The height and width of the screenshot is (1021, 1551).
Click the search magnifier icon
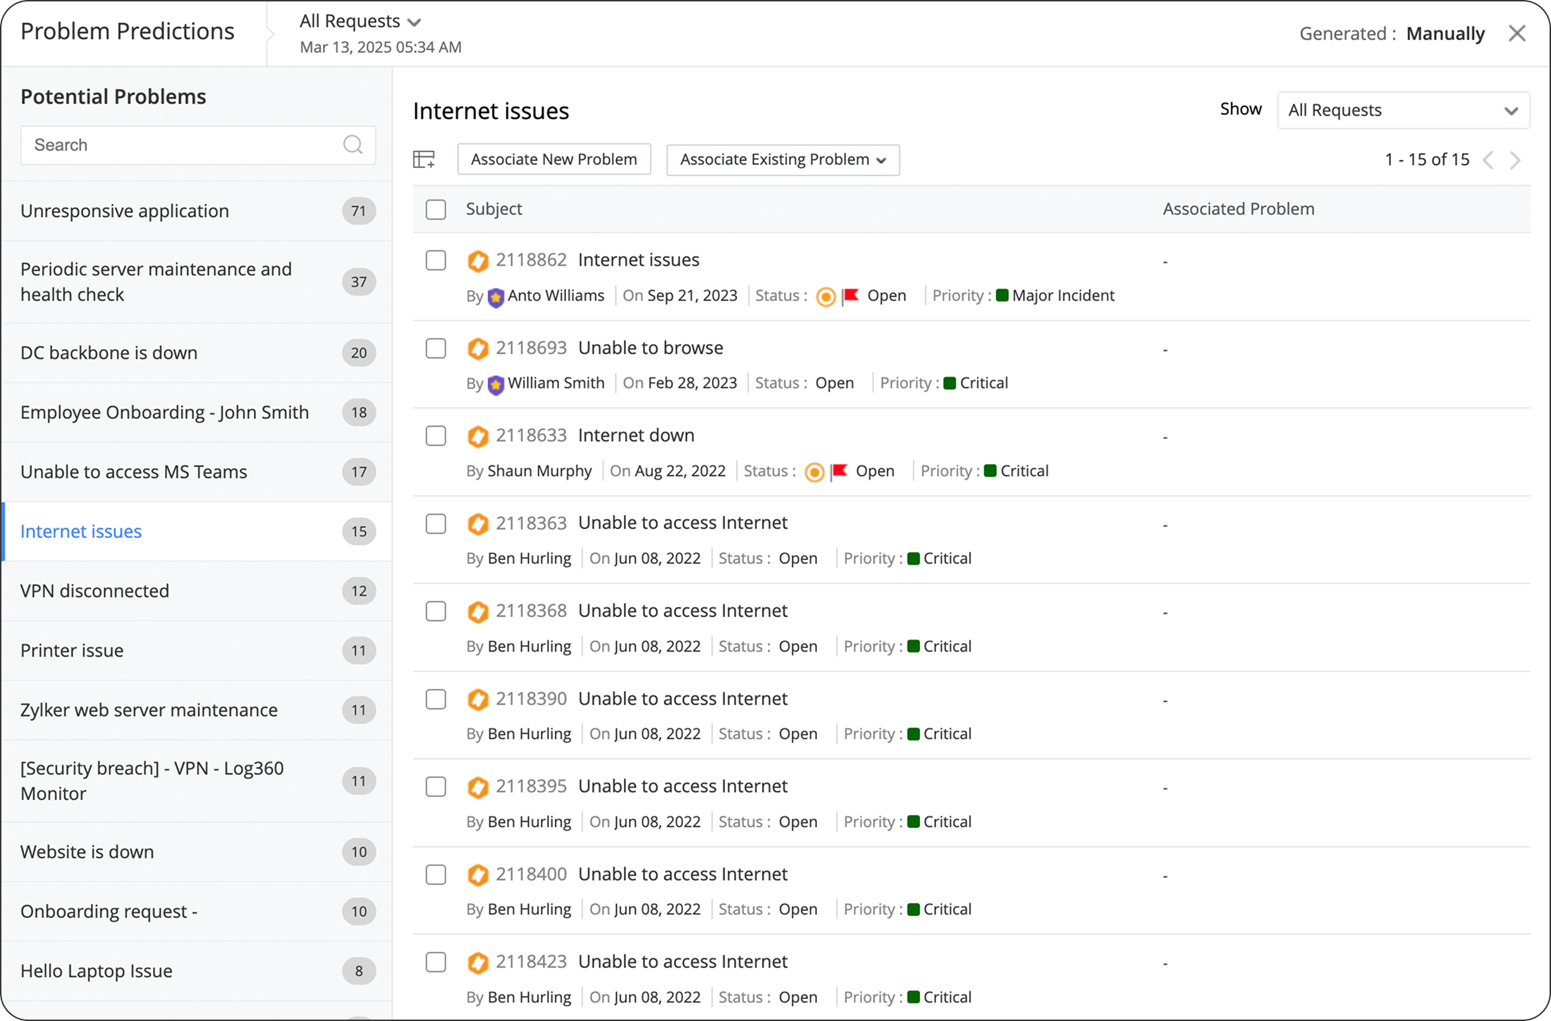tap(352, 145)
